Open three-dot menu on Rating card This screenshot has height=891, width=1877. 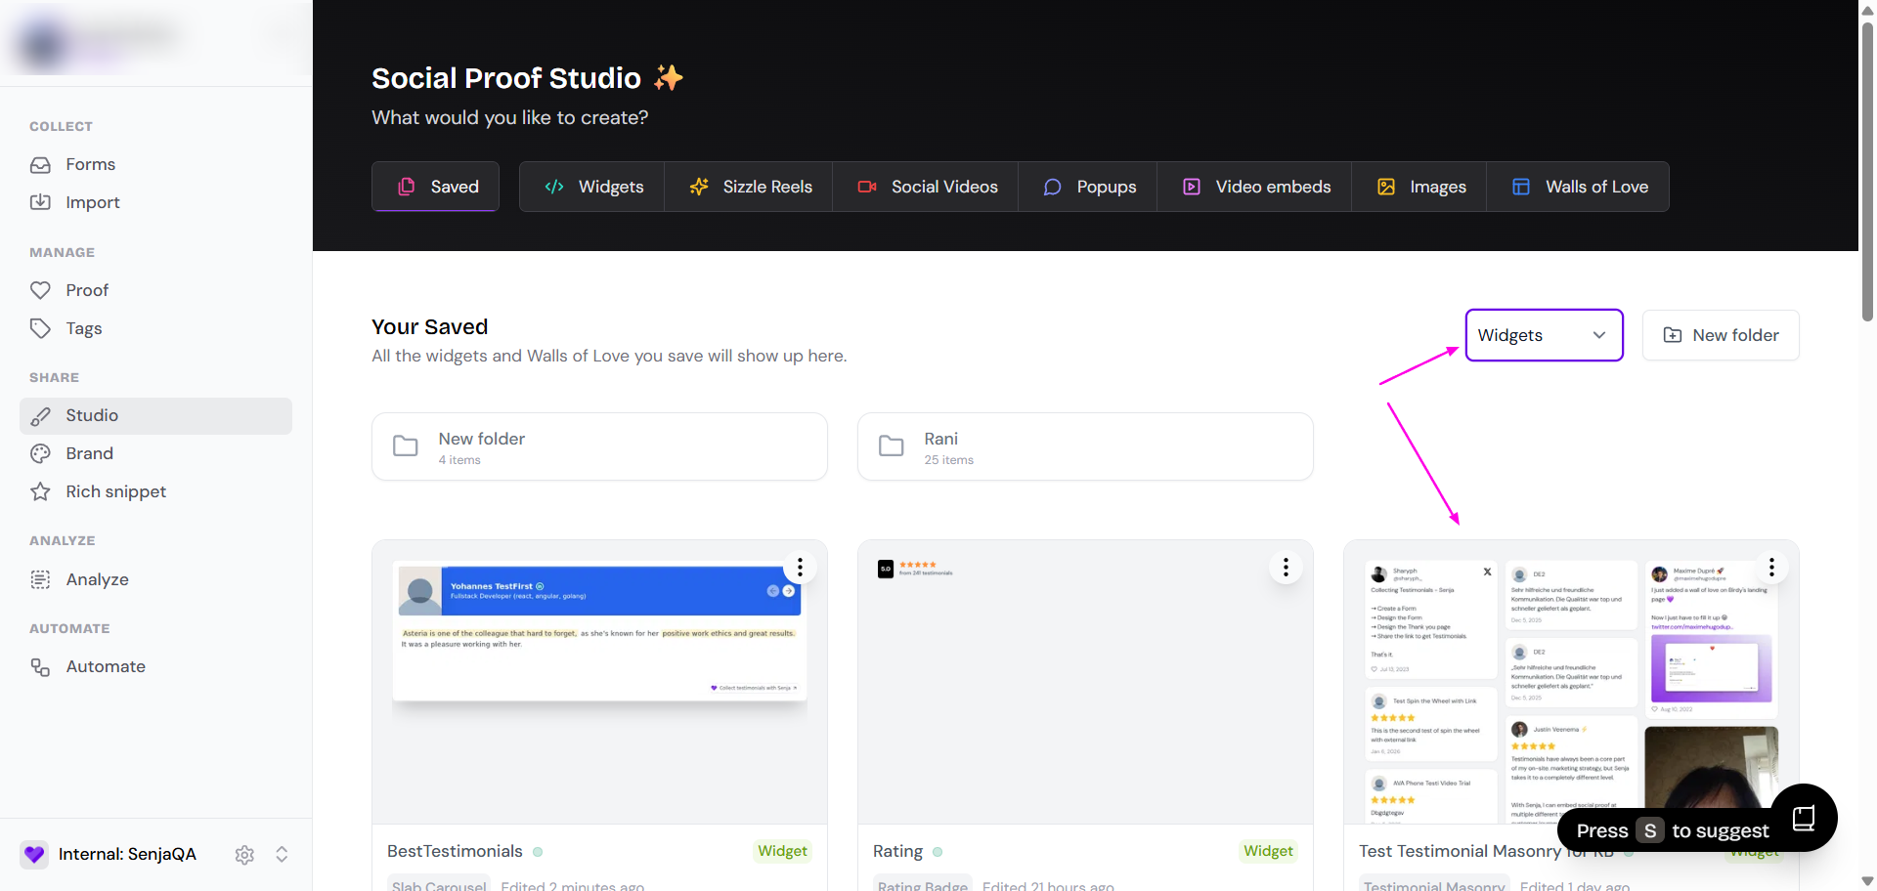(1286, 568)
